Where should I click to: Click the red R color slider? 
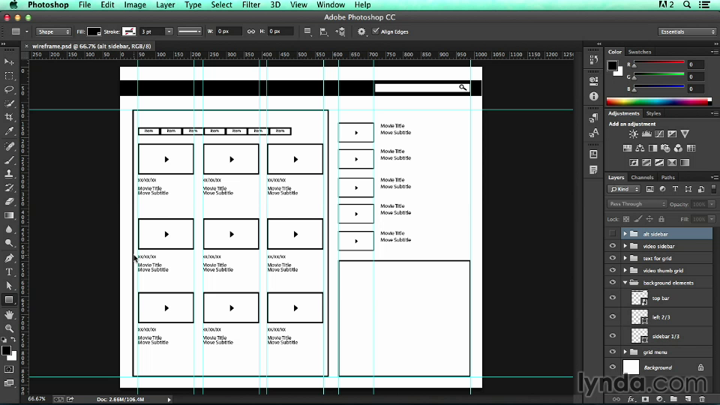pyautogui.click(x=659, y=64)
